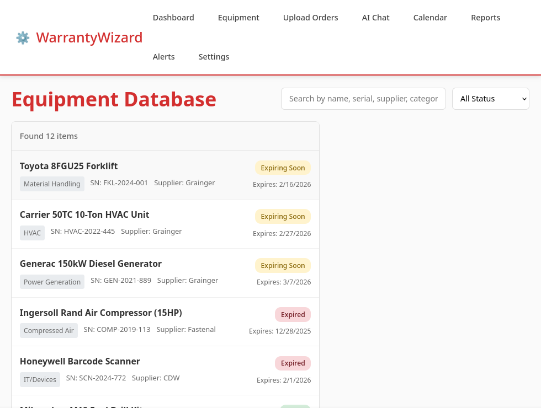Click the Material Handling category tag
The height and width of the screenshot is (408, 541).
click(52, 184)
